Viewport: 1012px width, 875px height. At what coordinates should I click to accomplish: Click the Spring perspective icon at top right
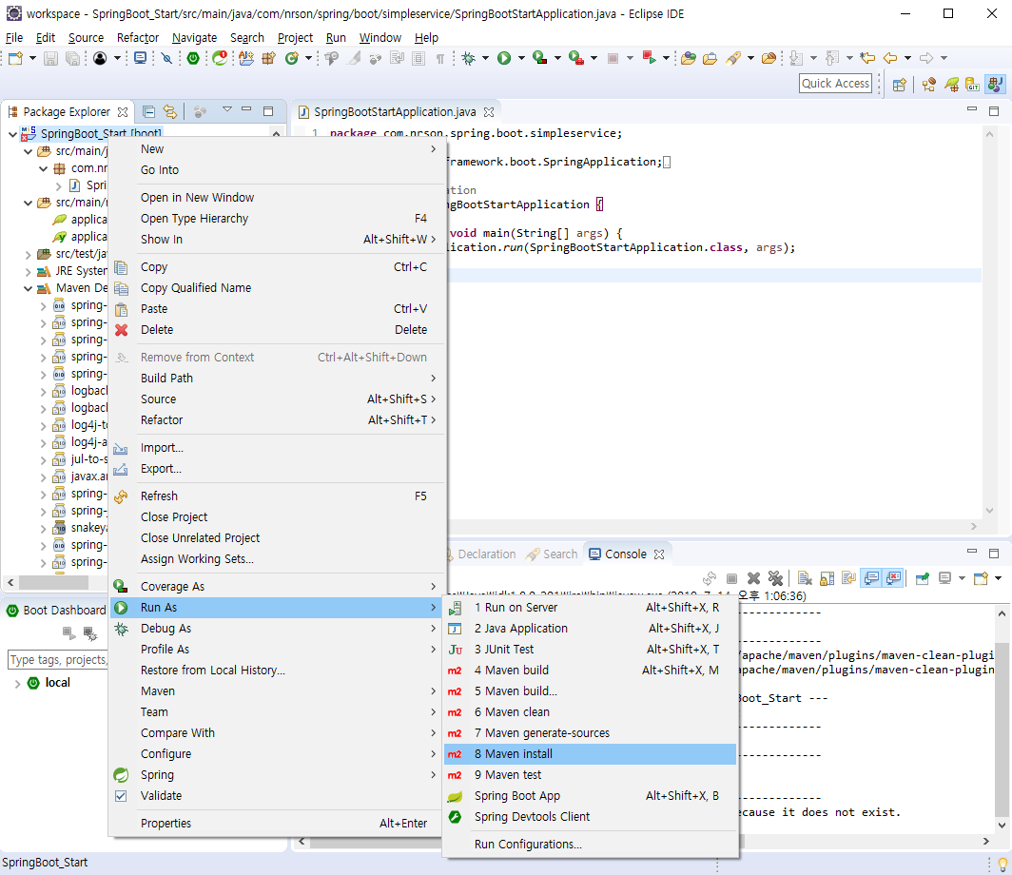click(952, 84)
